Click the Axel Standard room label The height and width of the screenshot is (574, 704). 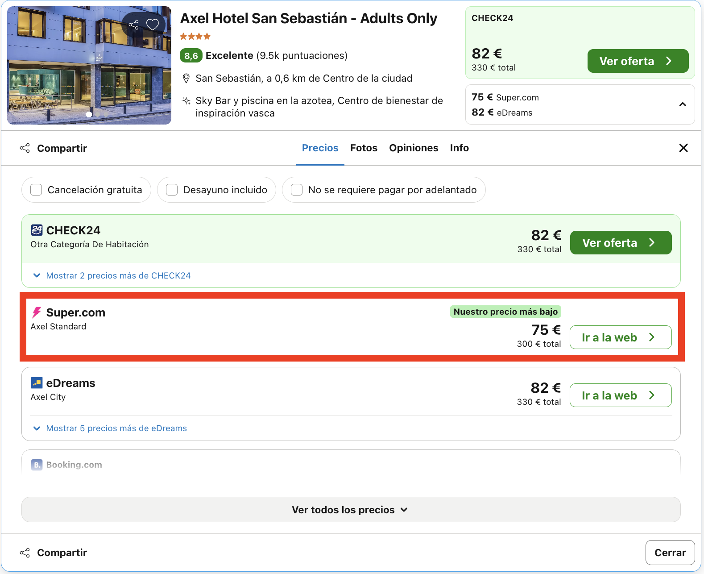[58, 327]
